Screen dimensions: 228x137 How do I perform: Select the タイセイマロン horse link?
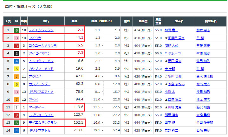pos(39,53)
